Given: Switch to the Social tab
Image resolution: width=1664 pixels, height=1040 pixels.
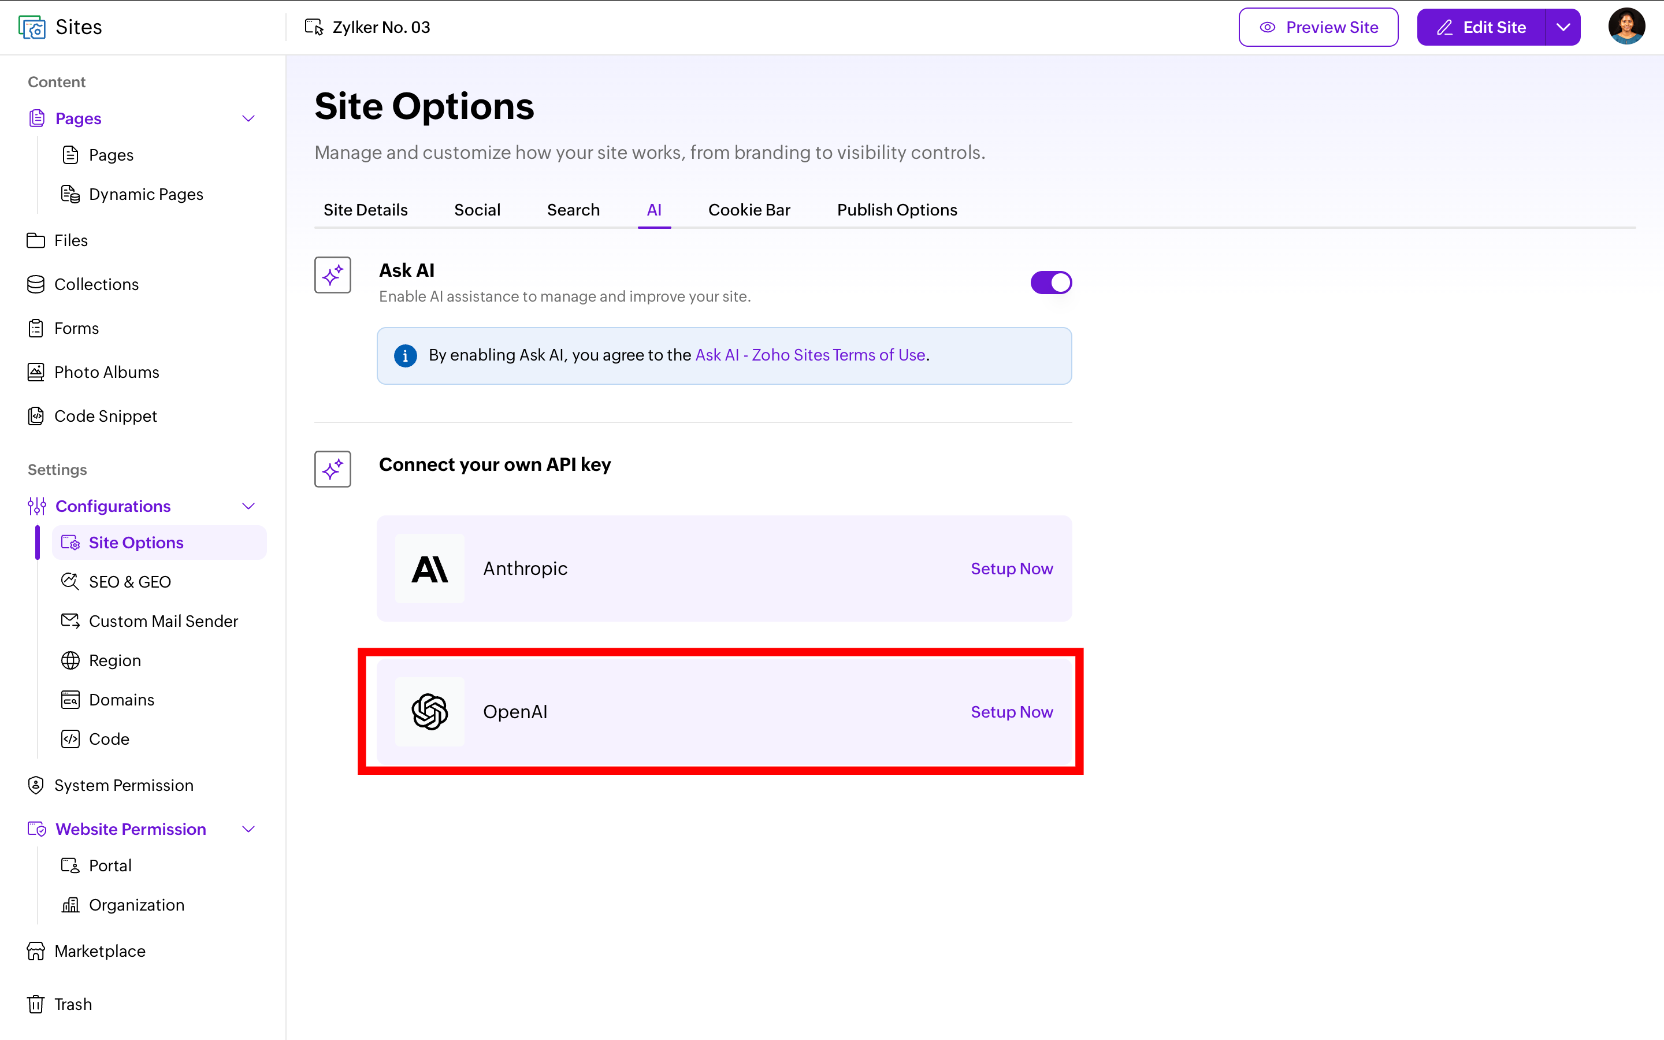Looking at the screenshot, I should [x=477, y=210].
